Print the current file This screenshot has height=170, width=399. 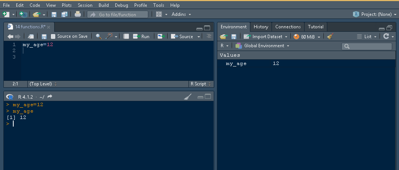pos(78,14)
